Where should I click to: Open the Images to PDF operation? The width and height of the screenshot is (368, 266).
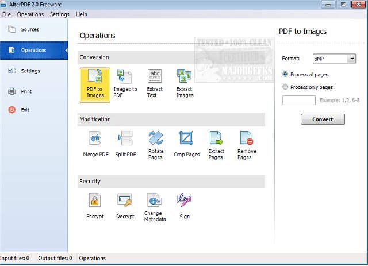[125, 84]
